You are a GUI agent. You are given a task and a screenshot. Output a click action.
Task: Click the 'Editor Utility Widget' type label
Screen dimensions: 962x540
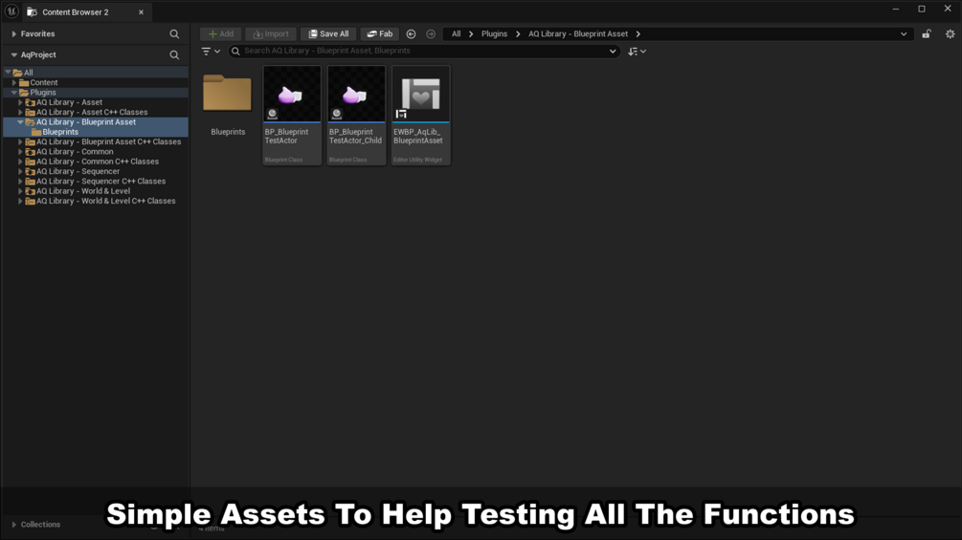tap(417, 160)
